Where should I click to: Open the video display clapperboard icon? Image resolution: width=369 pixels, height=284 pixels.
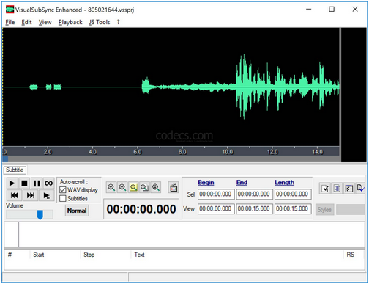pyautogui.click(x=174, y=188)
